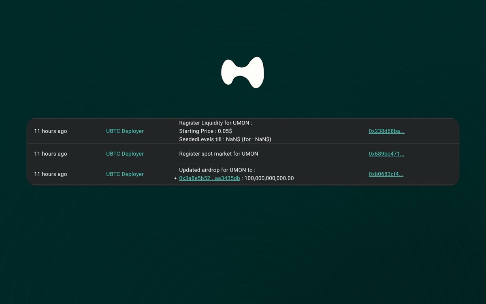Click empty background below the transactions table
This screenshot has height=304, width=486.
243,243
